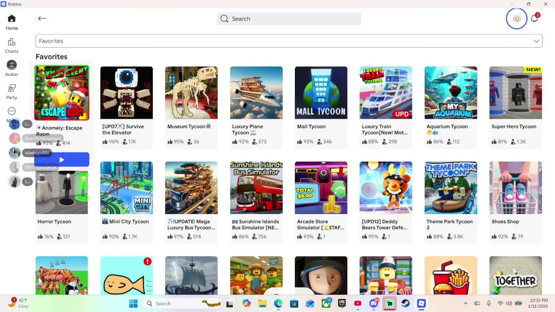
Task: Open Super Hero Tycoon thumbnail
Action: 516,93
